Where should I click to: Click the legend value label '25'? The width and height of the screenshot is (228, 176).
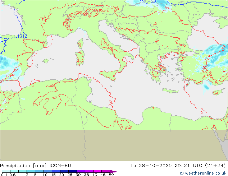70,175
